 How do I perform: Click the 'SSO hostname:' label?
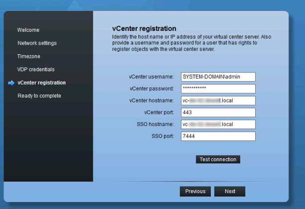(x=155, y=124)
